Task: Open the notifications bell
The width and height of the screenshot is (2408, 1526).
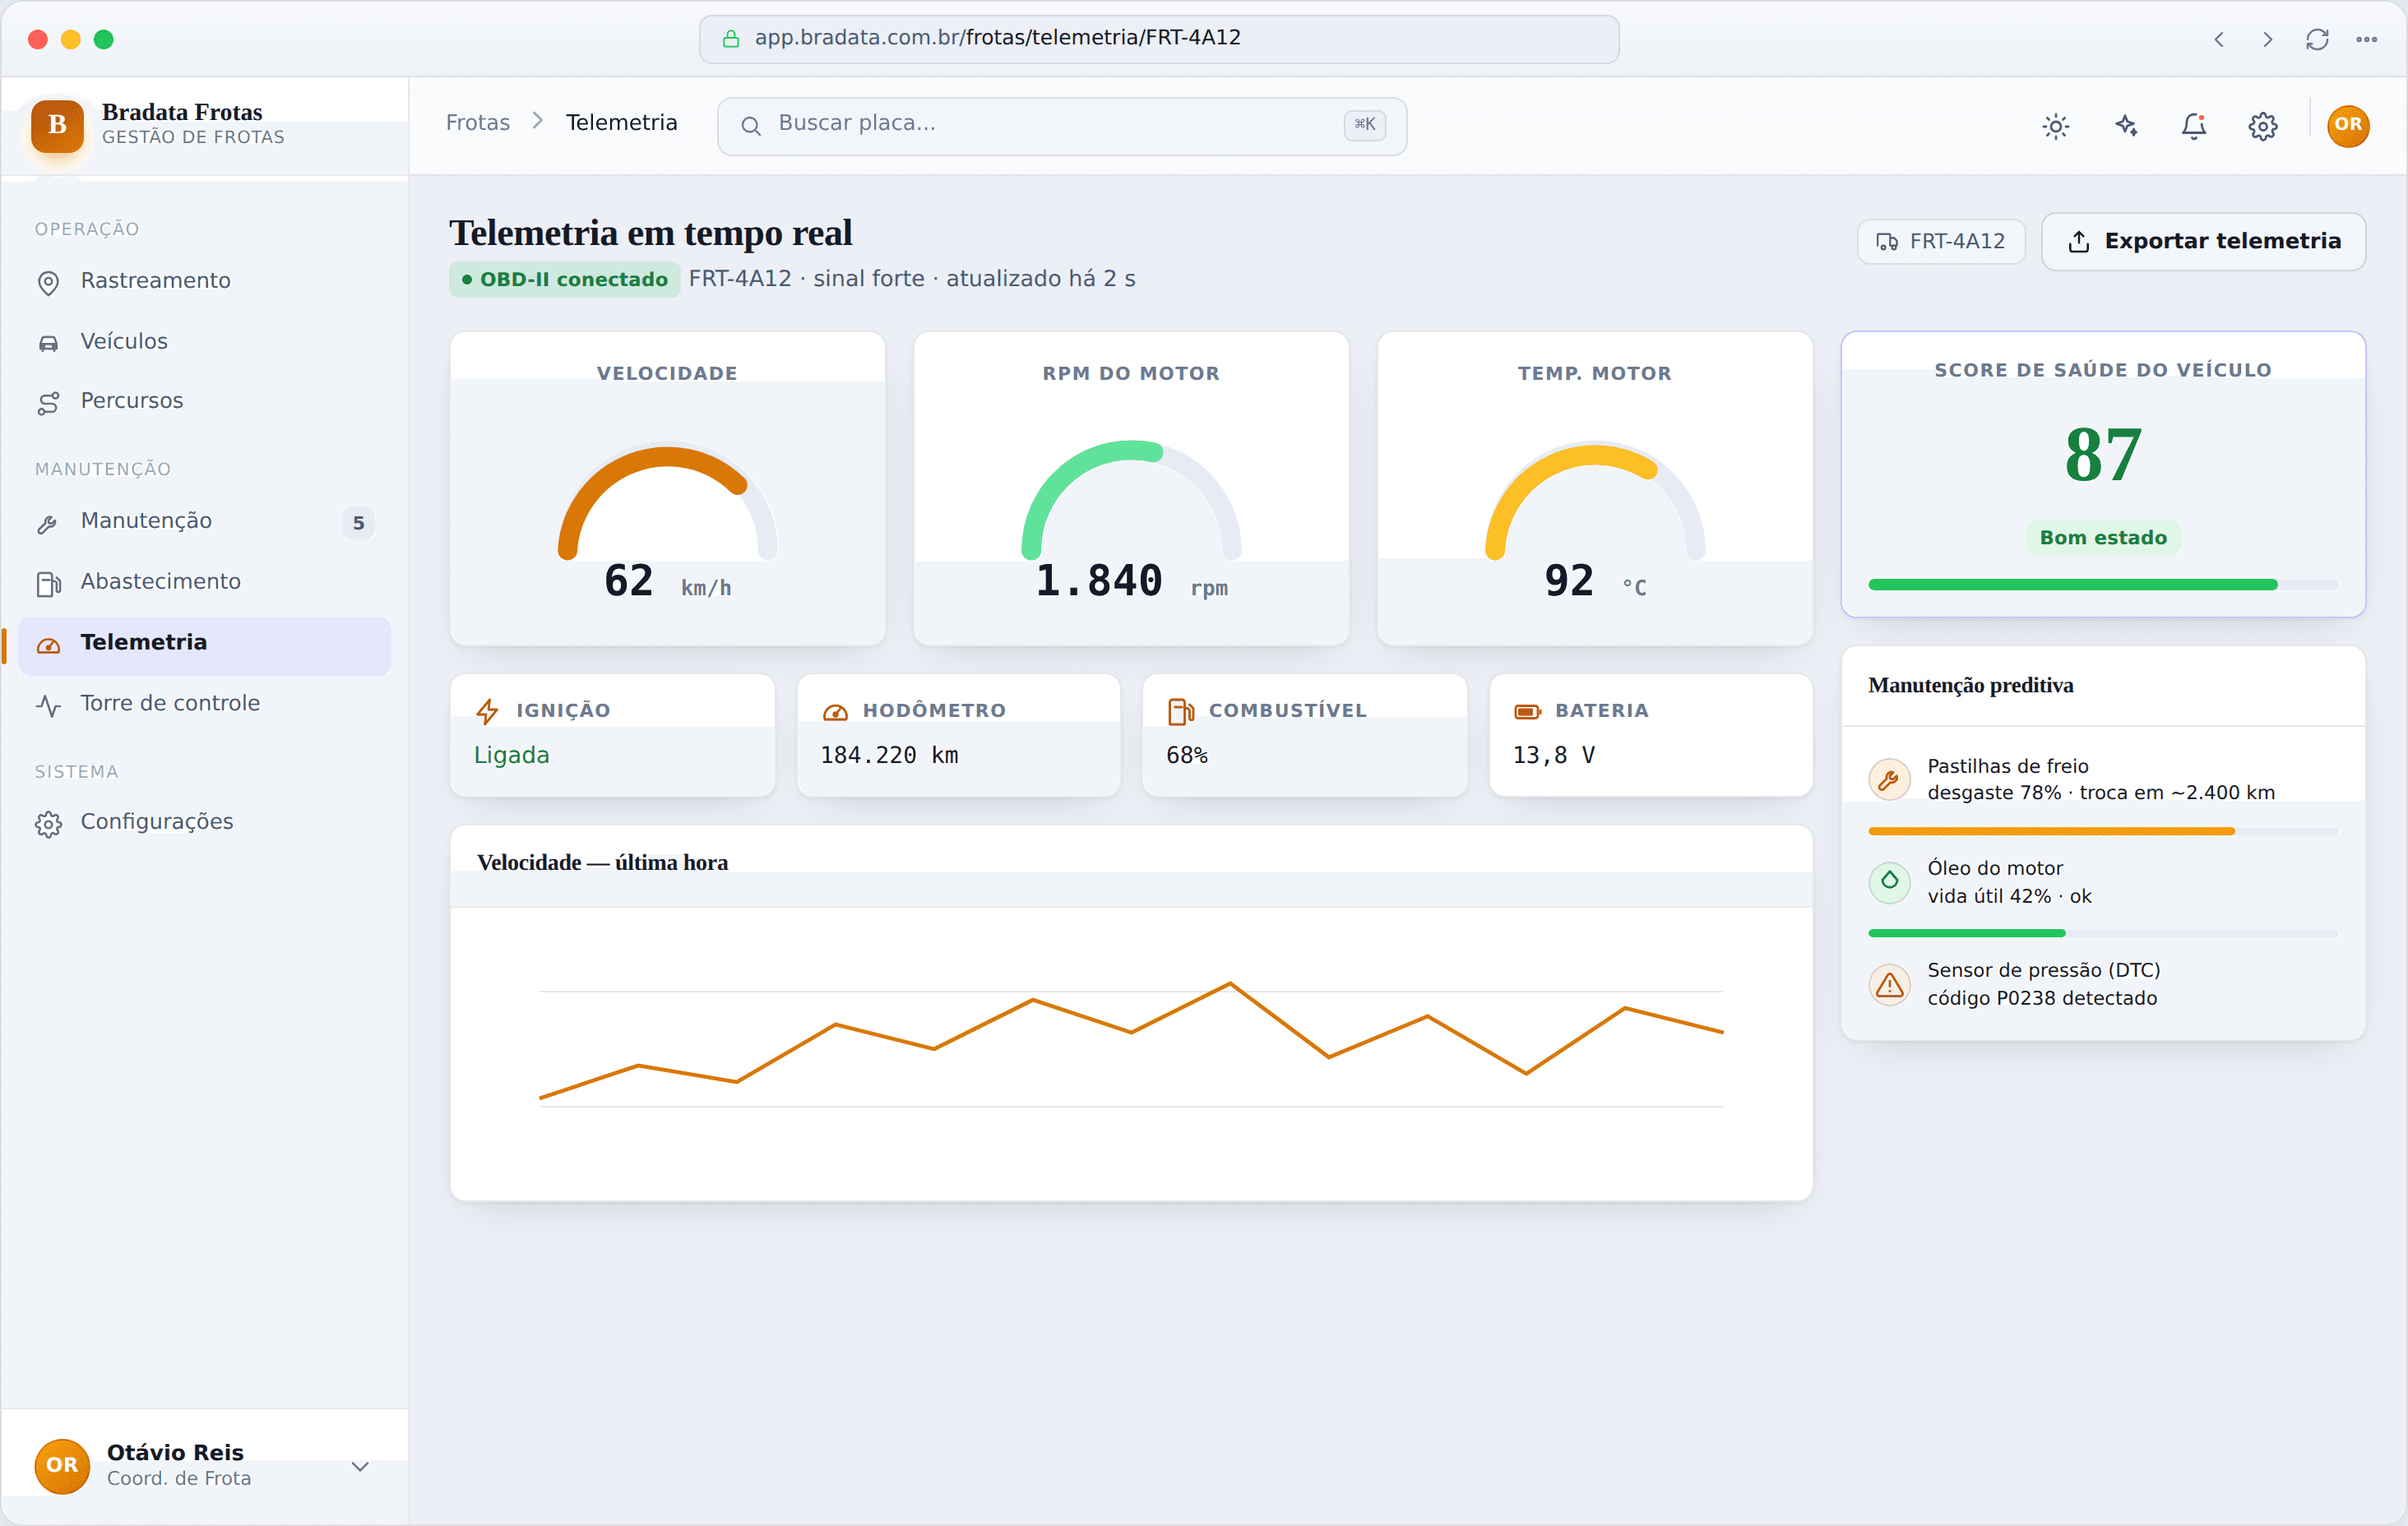Action: click(2194, 126)
